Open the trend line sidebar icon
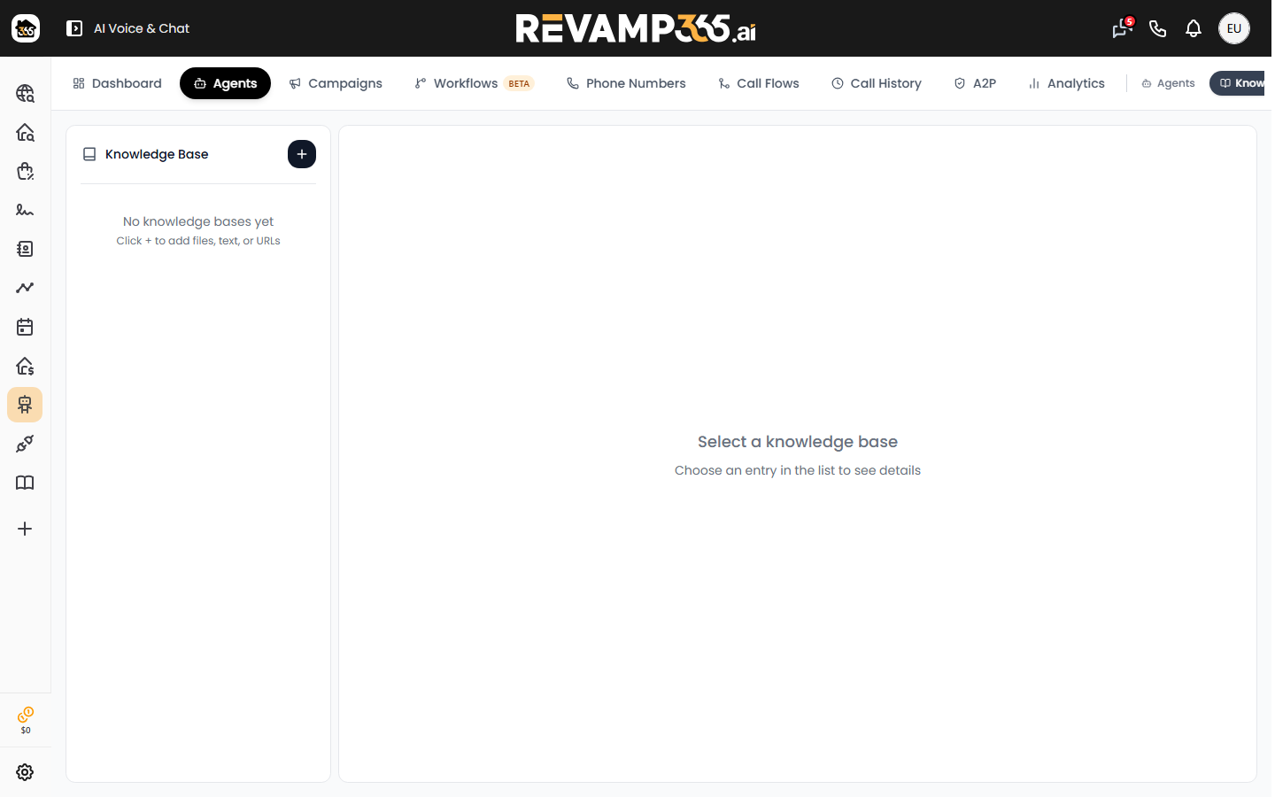Image resolution: width=1275 pixels, height=797 pixels. (25, 288)
